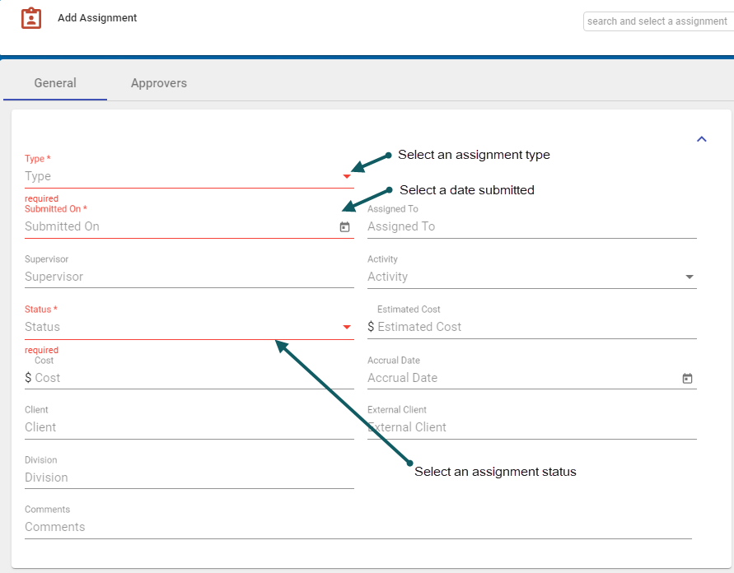Focus the search and select assignment box
Screen dimensions: 734x573
[657, 21]
